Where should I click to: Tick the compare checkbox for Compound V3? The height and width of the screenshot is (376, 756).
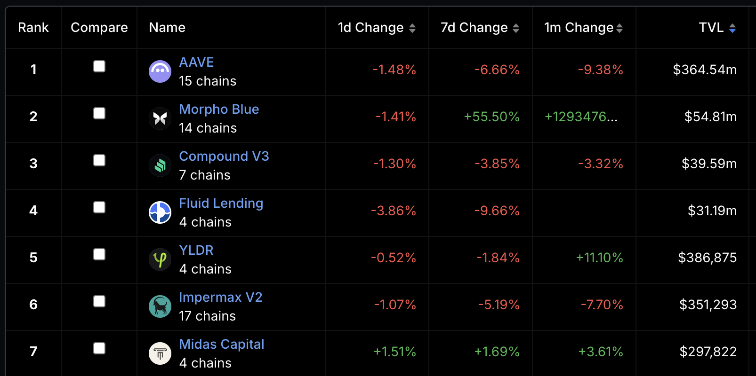[x=99, y=160]
